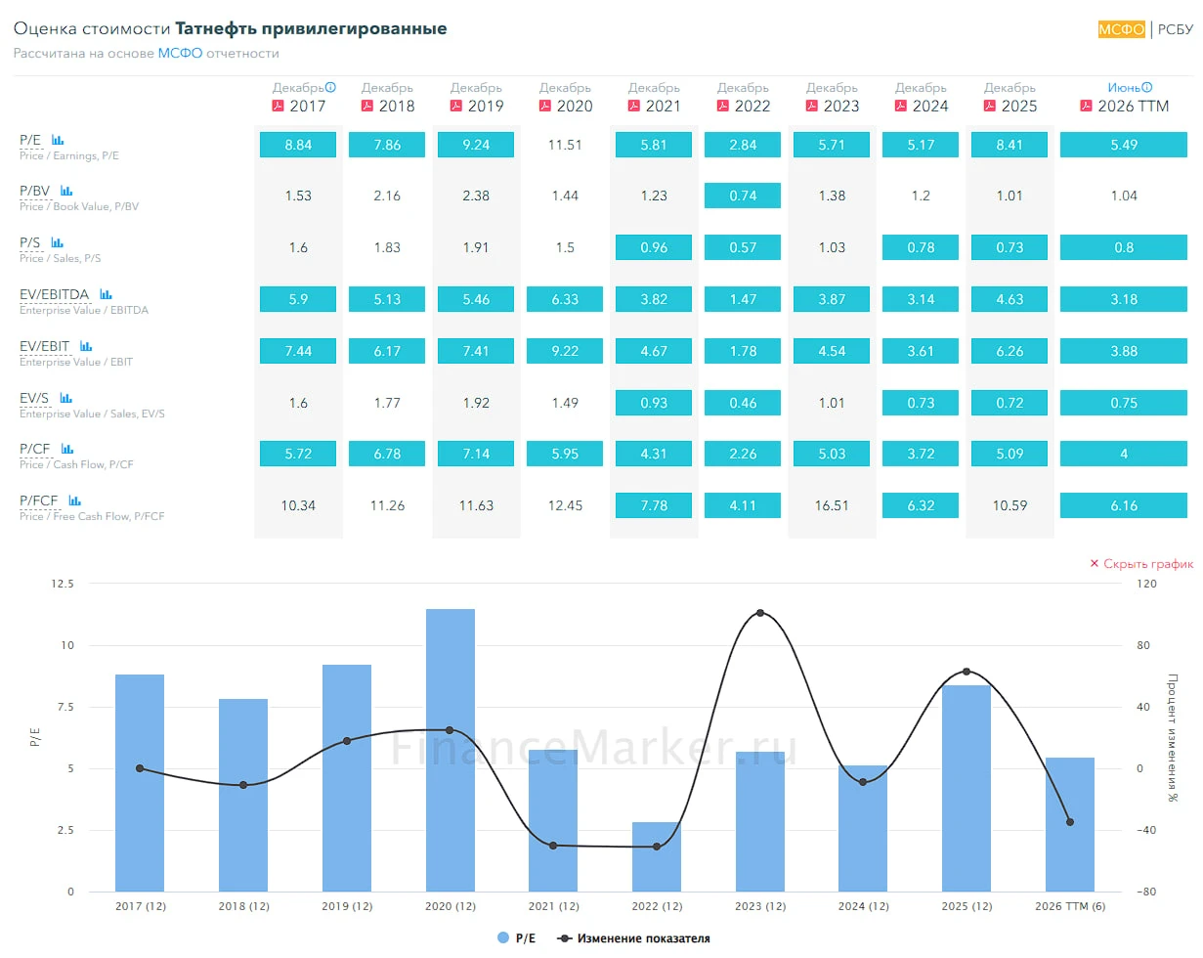Click the EV/EBITDA metric label
Image resolution: width=1203 pixels, height=958 pixels.
(x=57, y=294)
